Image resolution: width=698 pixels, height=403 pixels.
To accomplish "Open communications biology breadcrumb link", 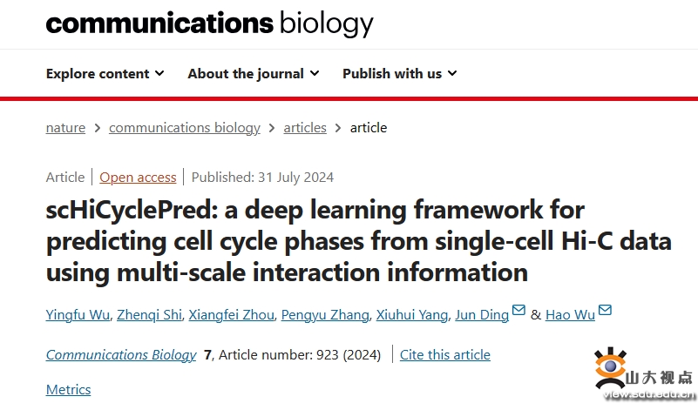I will click(184, 128).
